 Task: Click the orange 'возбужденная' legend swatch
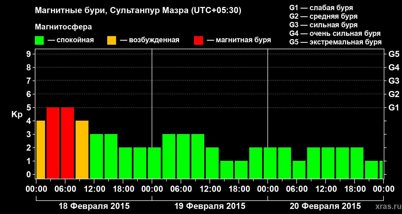point(111,40)
